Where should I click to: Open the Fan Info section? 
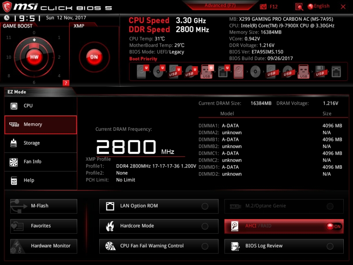(x=41, y=162)
